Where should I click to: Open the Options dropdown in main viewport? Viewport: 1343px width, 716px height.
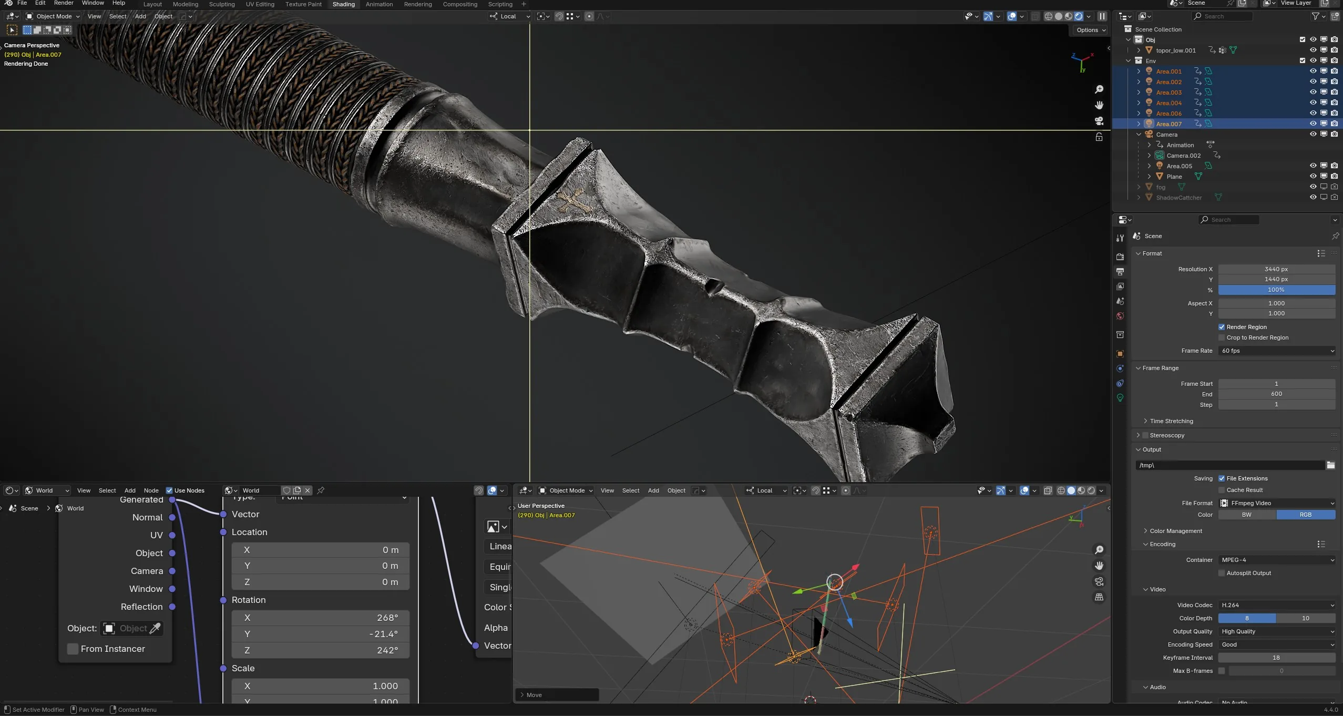1090,30
